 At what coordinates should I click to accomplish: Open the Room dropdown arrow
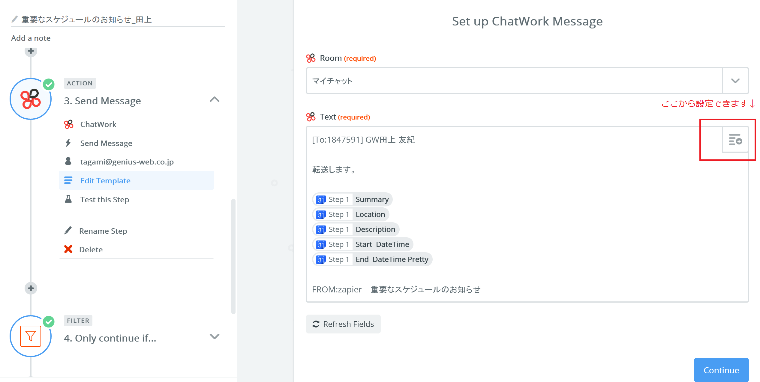[x=735, y=81]
